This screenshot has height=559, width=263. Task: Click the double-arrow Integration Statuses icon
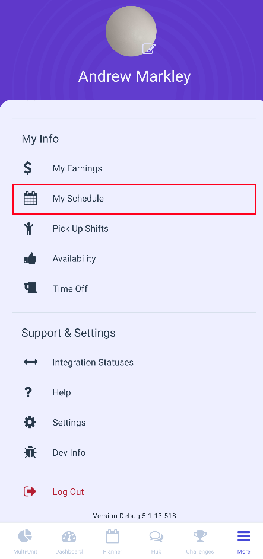(x=31, y=362)
